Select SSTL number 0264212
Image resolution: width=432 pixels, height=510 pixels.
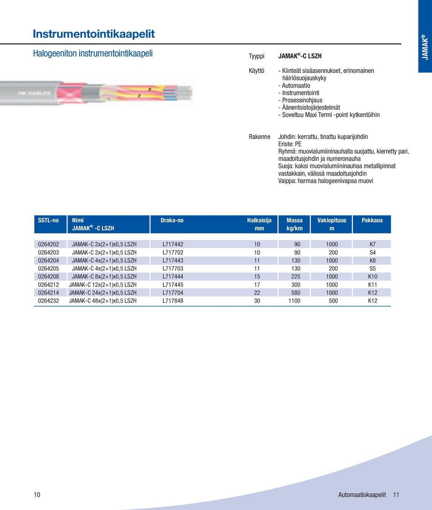click(49, 285)
